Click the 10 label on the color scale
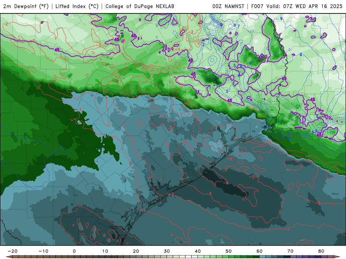 pyautogui.click(x=105, y=251)
